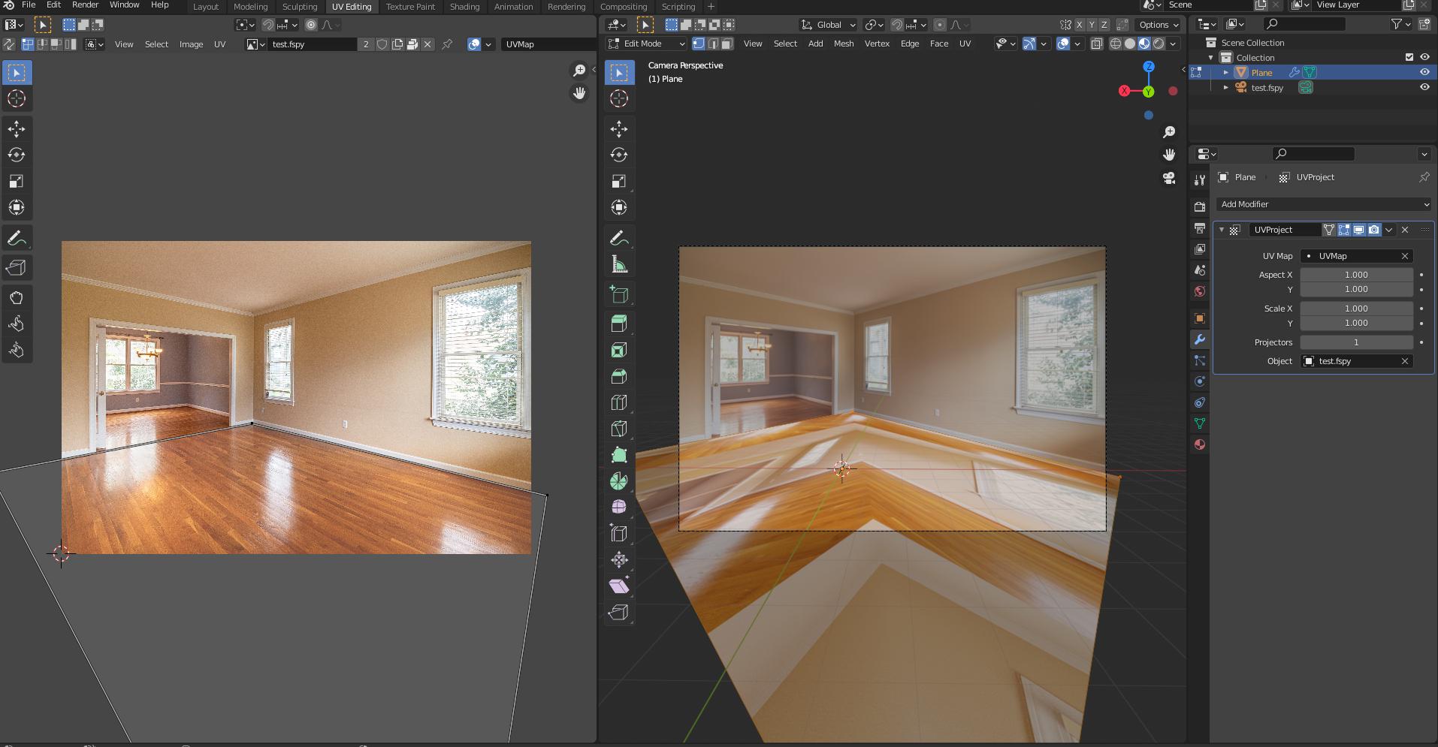Toggle camera view icon in 3D viewport
1438x747 pixels.
tap(1169, 178)
